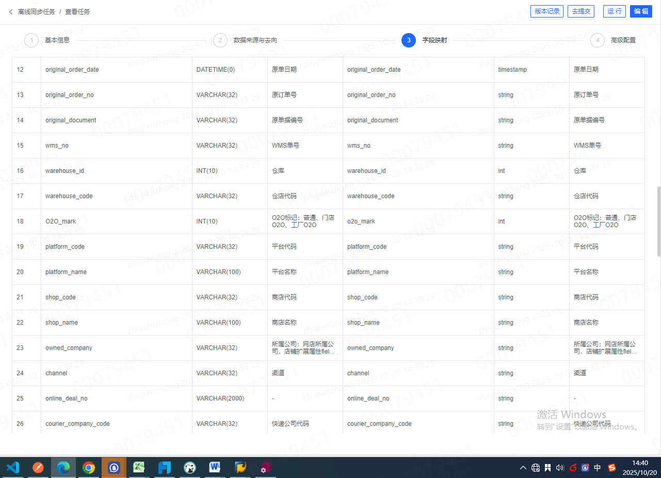Open Excel from the taskbar
The width and height of the screenshot is (661, 478).
pyautogui.click(x=139, y=468)
